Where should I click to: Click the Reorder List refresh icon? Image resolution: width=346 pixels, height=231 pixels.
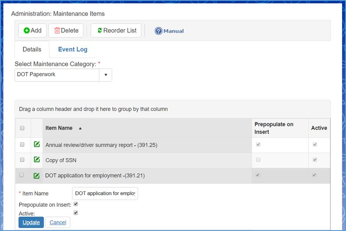click(x=100, y=31)
